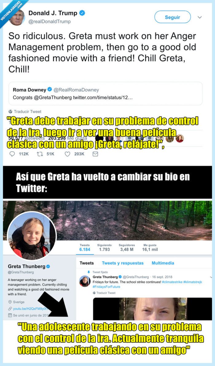
Task: Click the verified badge beside Roma Downey
Action: [x=49, y=90]
